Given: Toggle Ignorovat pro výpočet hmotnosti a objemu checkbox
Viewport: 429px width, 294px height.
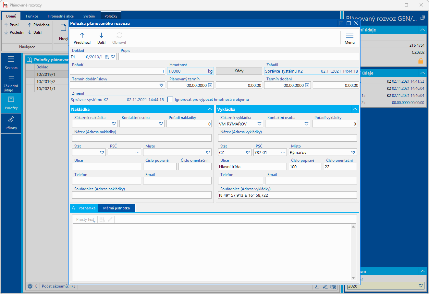Looking at the screenshot, I should [x=170, y=100].
